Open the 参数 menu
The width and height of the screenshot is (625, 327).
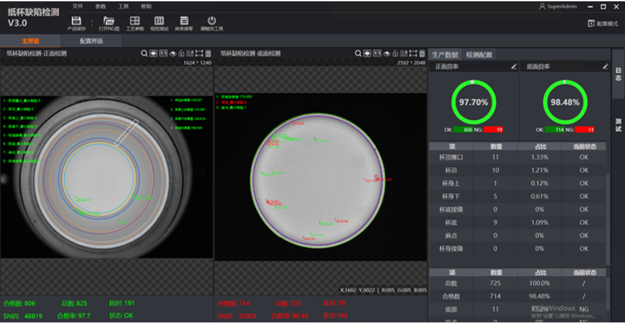coord(100,6)
